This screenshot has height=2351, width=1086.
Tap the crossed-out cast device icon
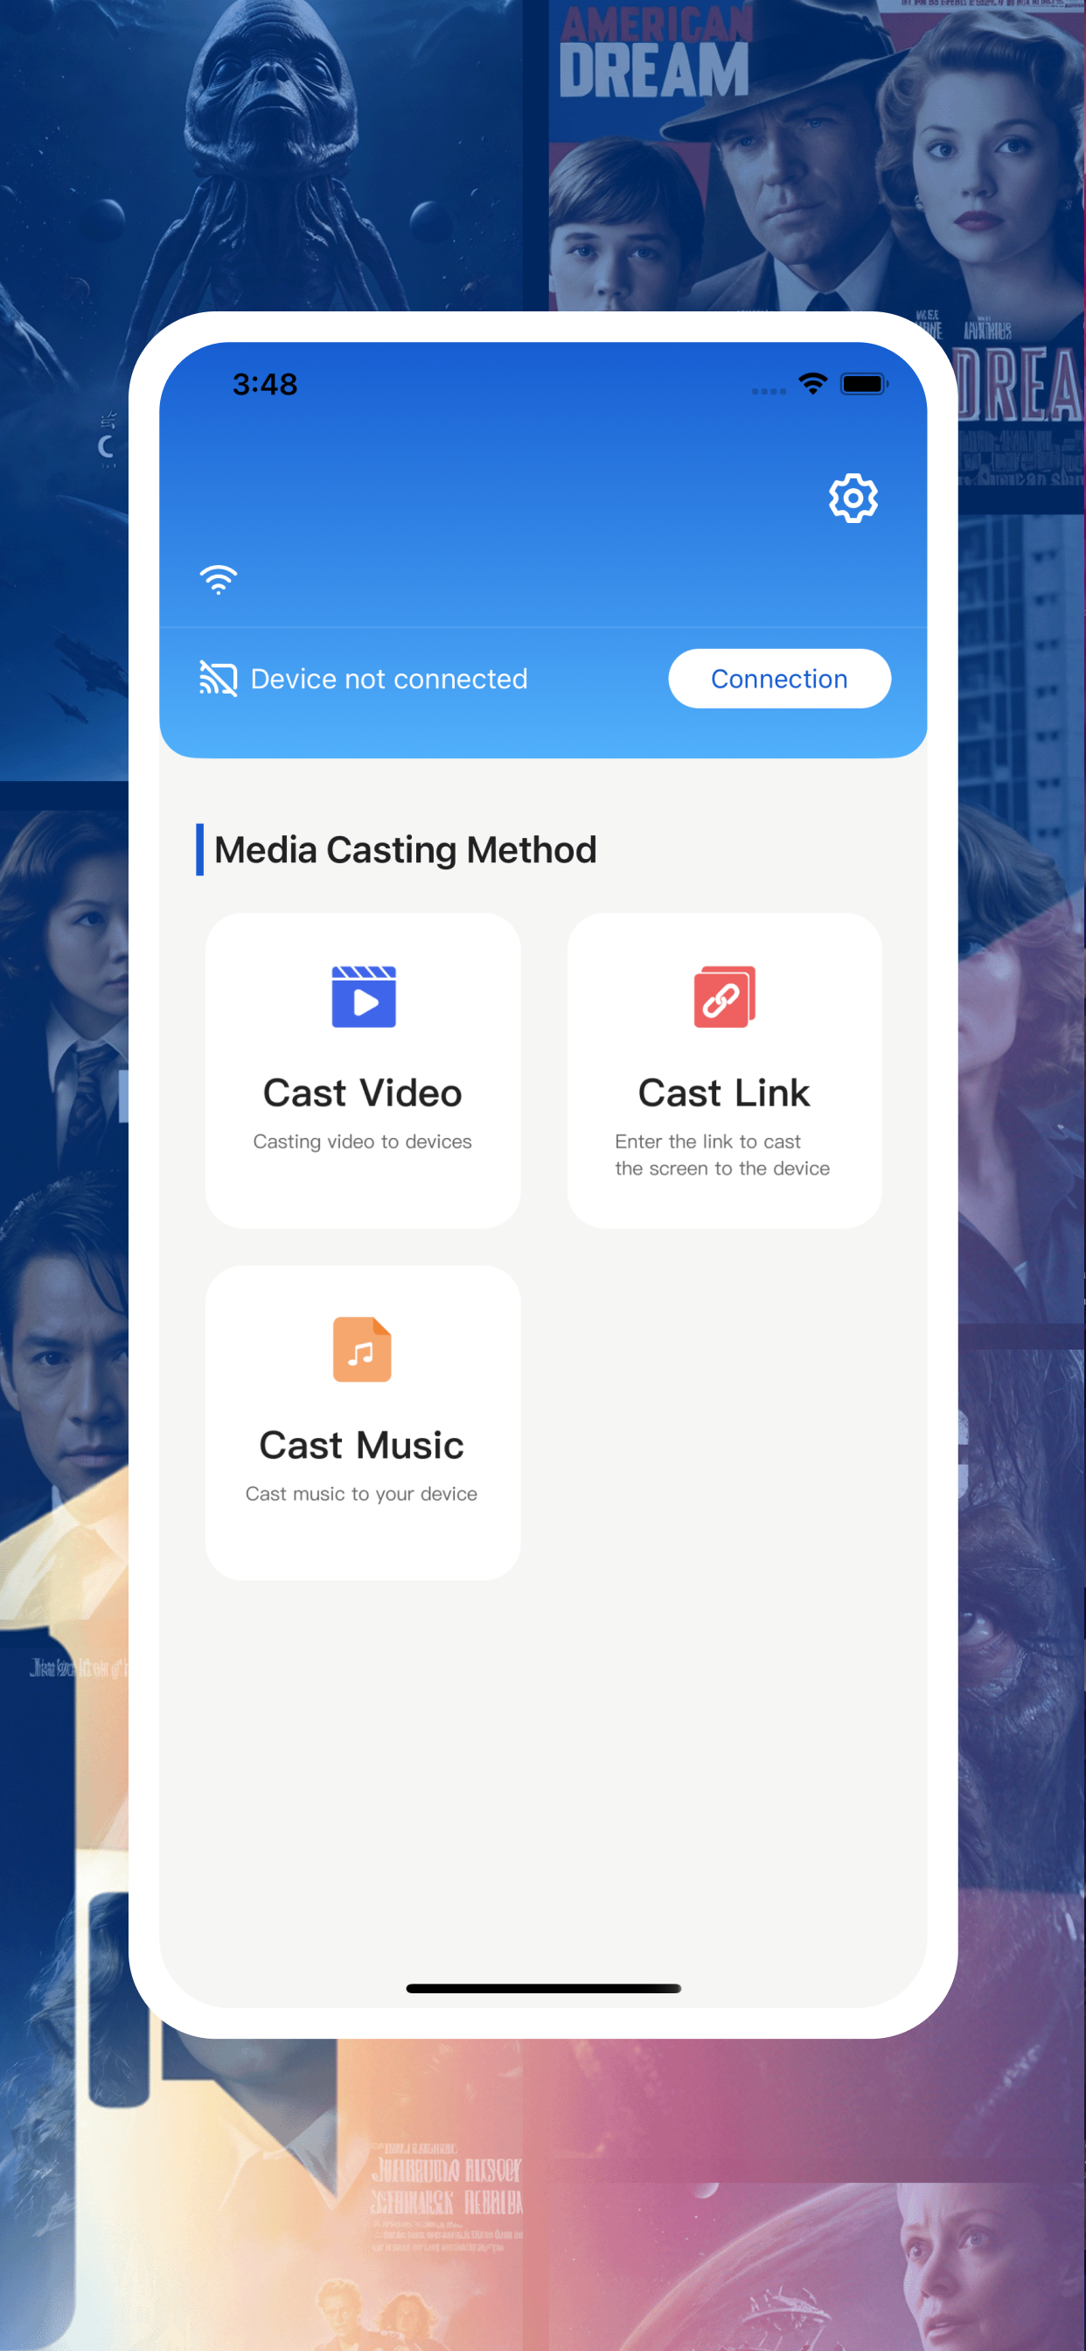[218, 678]
